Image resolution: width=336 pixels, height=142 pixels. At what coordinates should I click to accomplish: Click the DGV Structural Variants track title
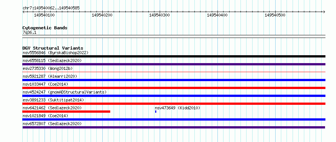pyautogui.click(x=53, y=48)
